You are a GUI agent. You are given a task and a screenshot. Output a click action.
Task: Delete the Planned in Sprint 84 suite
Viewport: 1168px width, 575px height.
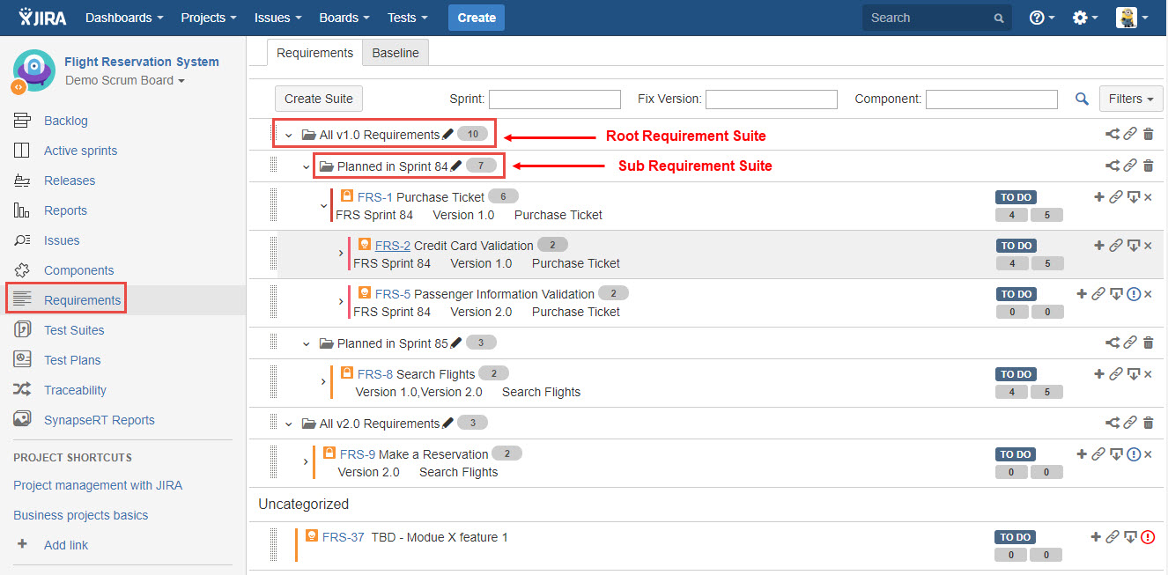coord(1148,166)
